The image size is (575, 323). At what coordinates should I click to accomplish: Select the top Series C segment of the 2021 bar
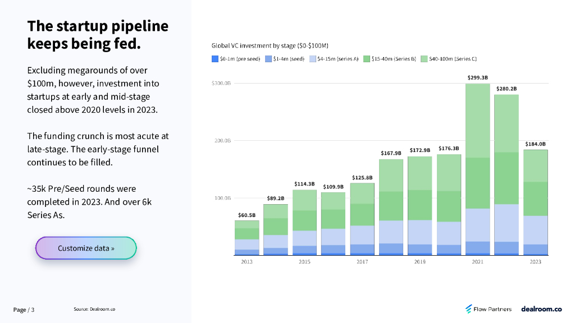477,121
